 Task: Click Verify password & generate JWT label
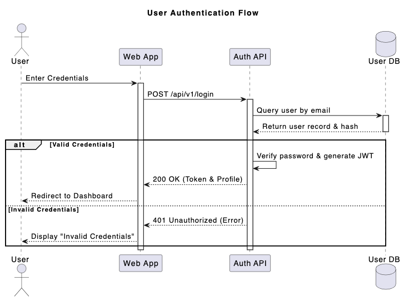(x=315, y=156)
